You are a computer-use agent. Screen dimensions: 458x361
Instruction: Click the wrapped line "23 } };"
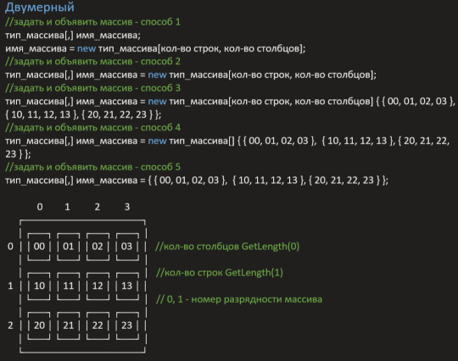18,154
